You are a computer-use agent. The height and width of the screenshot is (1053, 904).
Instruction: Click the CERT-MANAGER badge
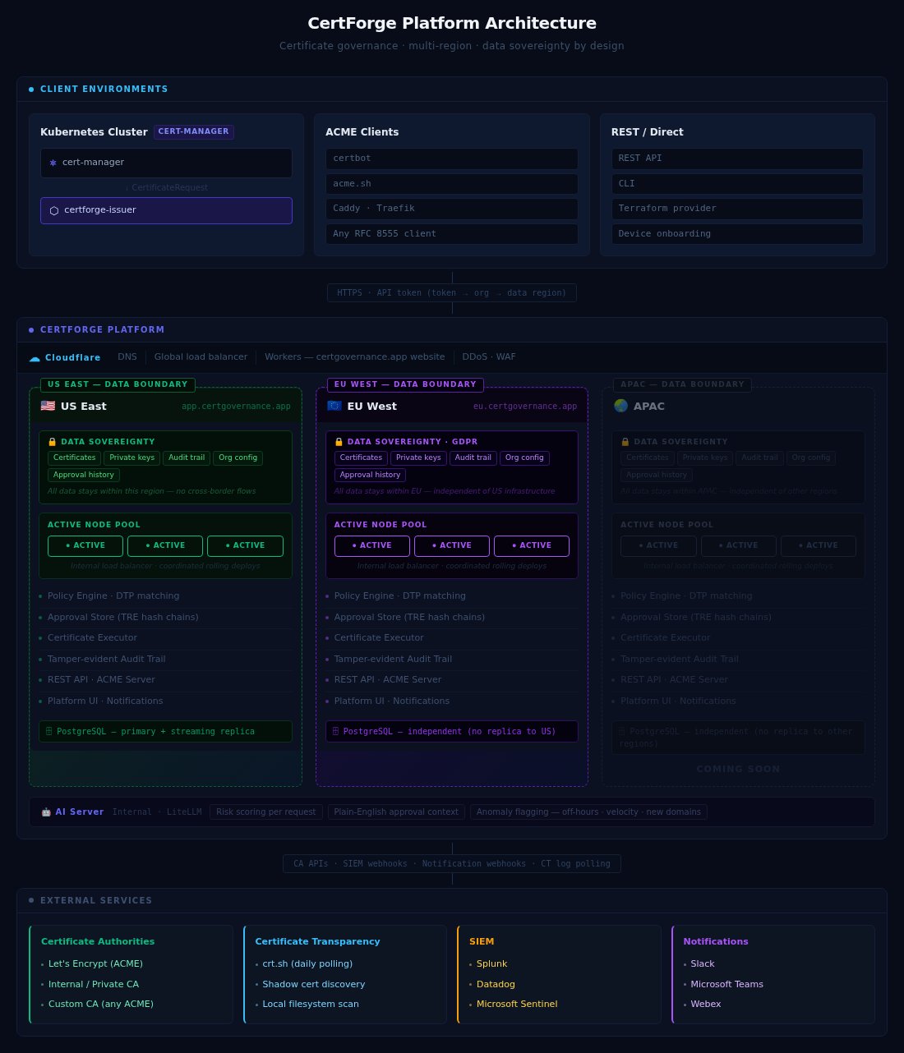(x=194, y=131)
